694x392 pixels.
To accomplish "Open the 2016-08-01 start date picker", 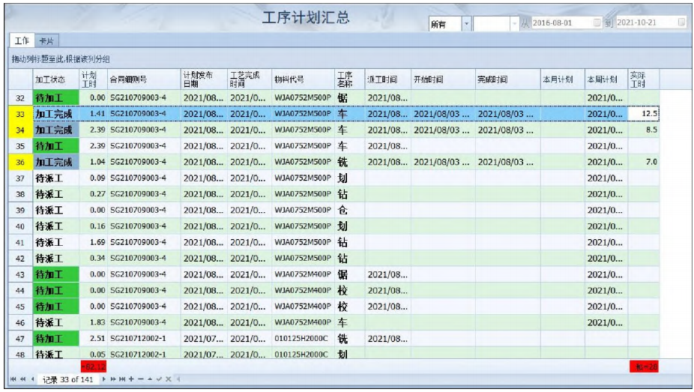I will (x=597, y=23).
